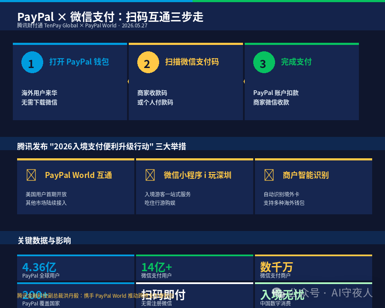Click the figure 14亿+
Image resolution: width=385 pixels, height=308 pixels.
coord(157,267)
